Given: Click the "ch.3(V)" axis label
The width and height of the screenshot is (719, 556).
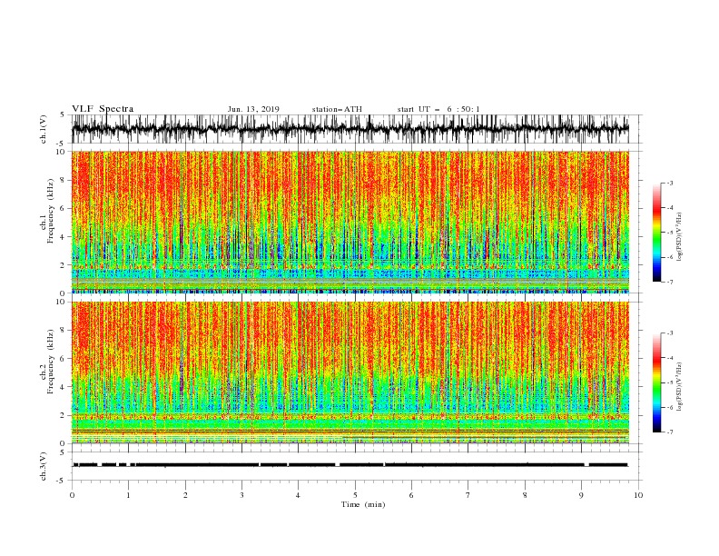Looking at the screenshot, I should [x=44, y=466].
